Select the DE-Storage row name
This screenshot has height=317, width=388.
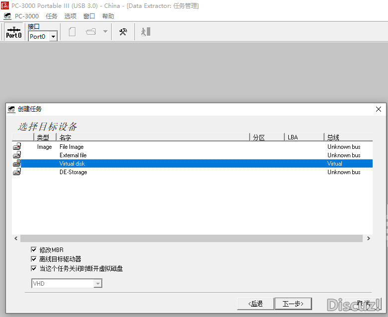pos(73,172)
